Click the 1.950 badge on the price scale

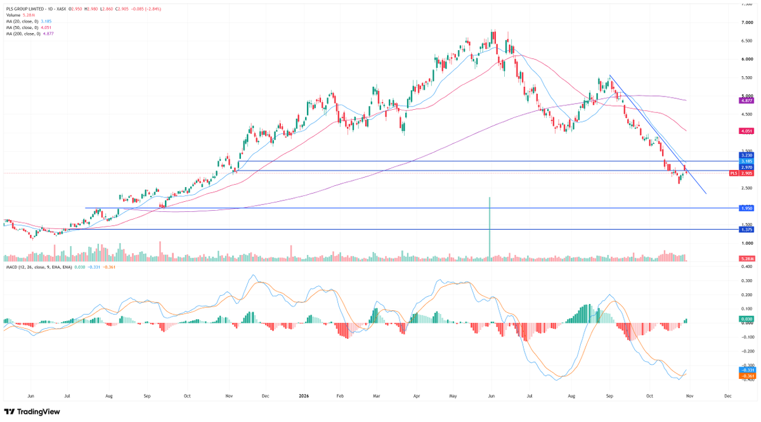click(746, 208)
